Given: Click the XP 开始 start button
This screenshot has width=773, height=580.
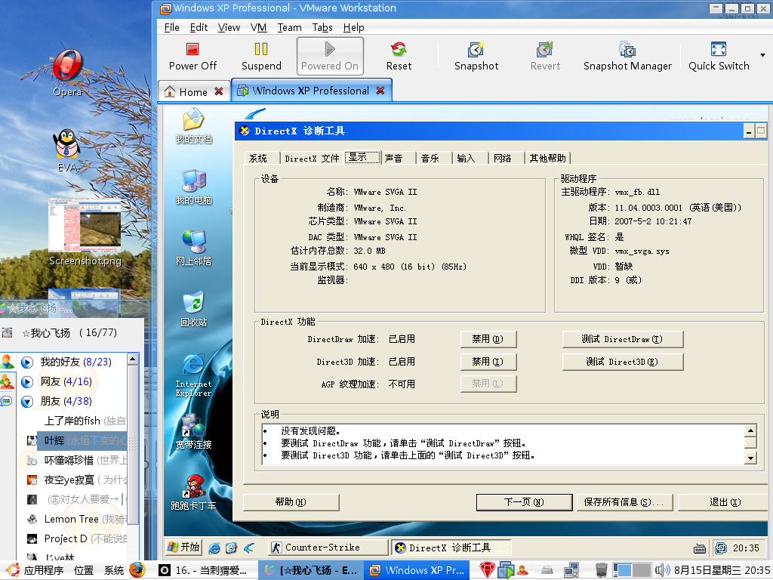Looking at the screenshot, I should coord(184,547).
